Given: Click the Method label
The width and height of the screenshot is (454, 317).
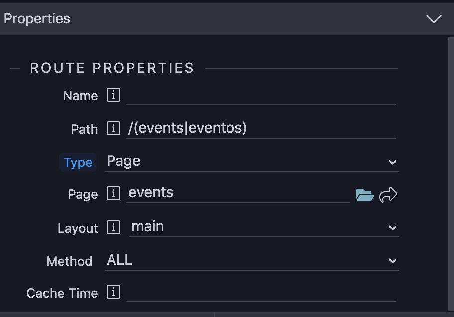Looking at the screenshot, I should tap(69, 261).
